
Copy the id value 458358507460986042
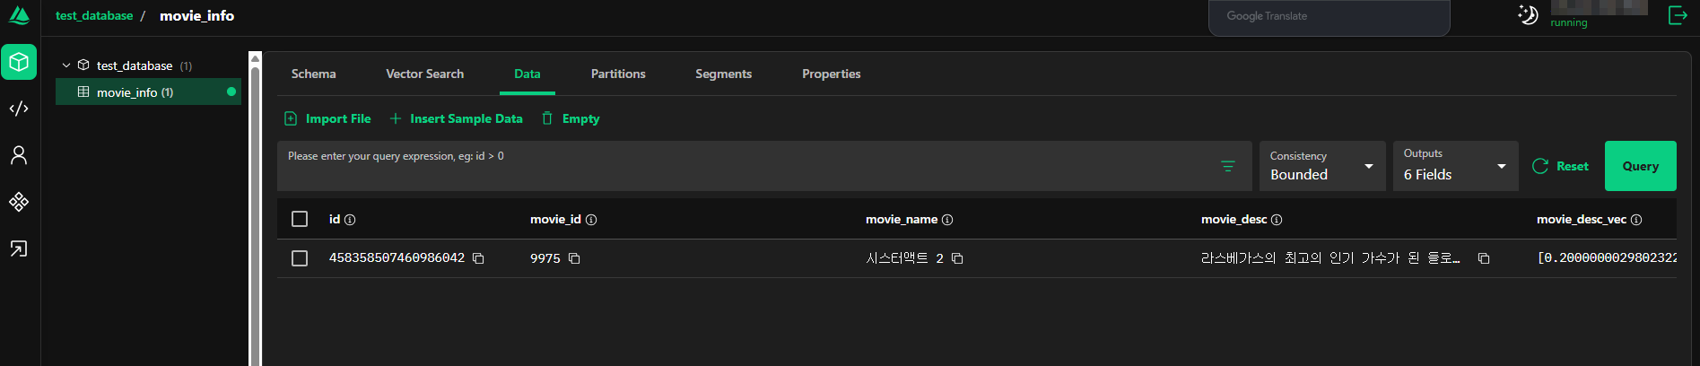tap(478, 258)
